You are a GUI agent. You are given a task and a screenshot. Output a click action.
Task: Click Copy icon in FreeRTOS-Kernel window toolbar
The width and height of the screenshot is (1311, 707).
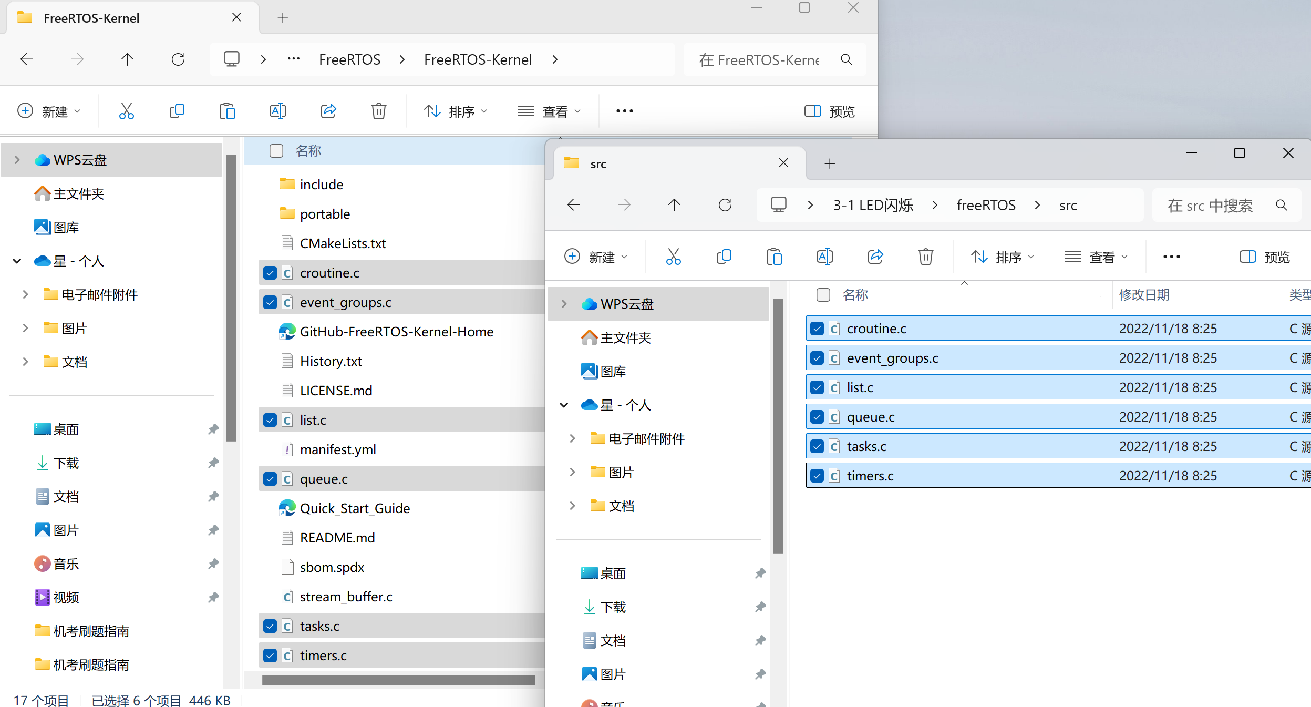point(177,111)
